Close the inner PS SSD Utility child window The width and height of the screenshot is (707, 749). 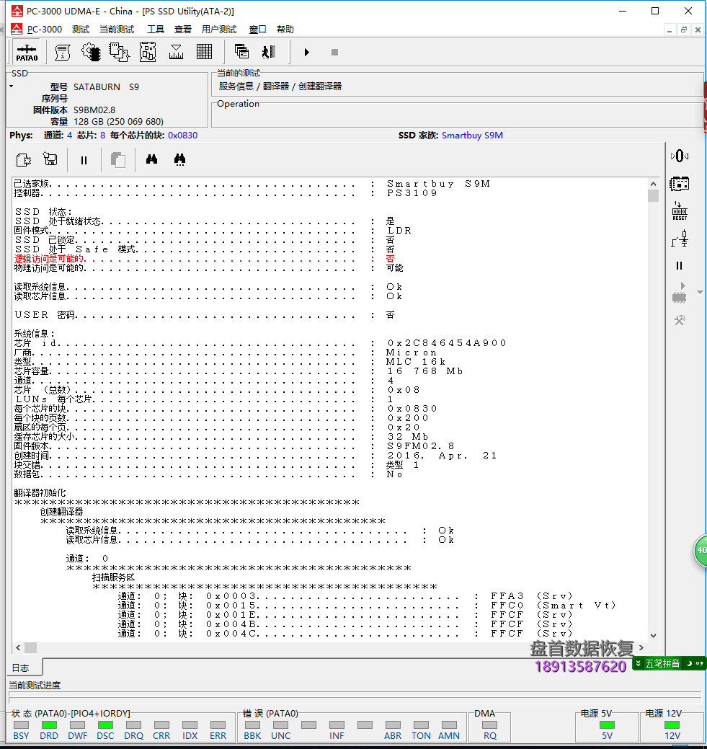698,30
